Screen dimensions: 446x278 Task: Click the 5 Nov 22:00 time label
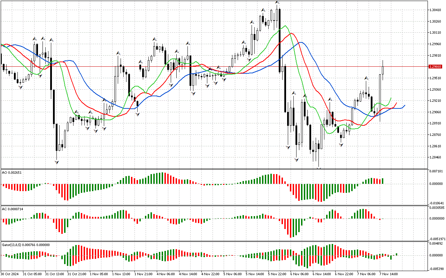pyautogui.click(x=278, y=274)
